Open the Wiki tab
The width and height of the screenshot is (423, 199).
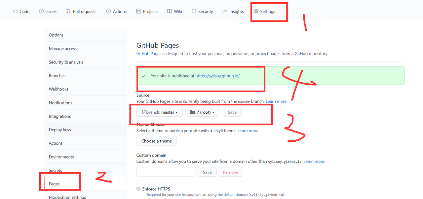click(174, 11)
